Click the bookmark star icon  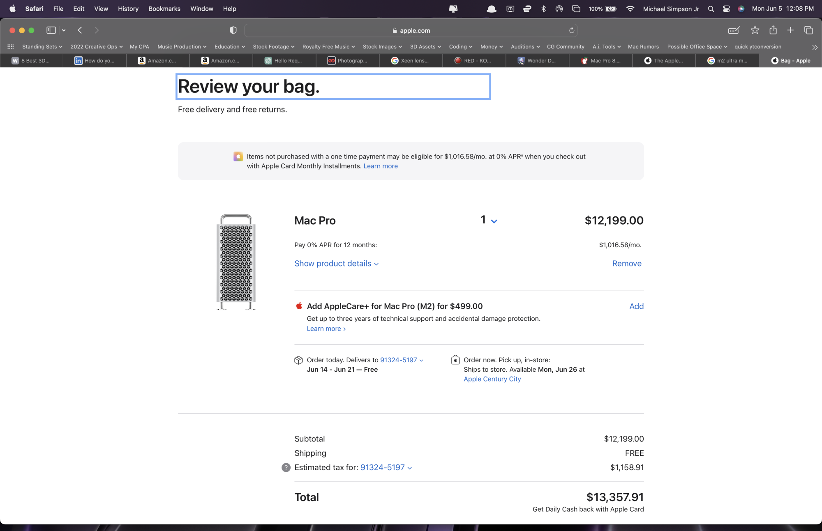pos(755,30)
